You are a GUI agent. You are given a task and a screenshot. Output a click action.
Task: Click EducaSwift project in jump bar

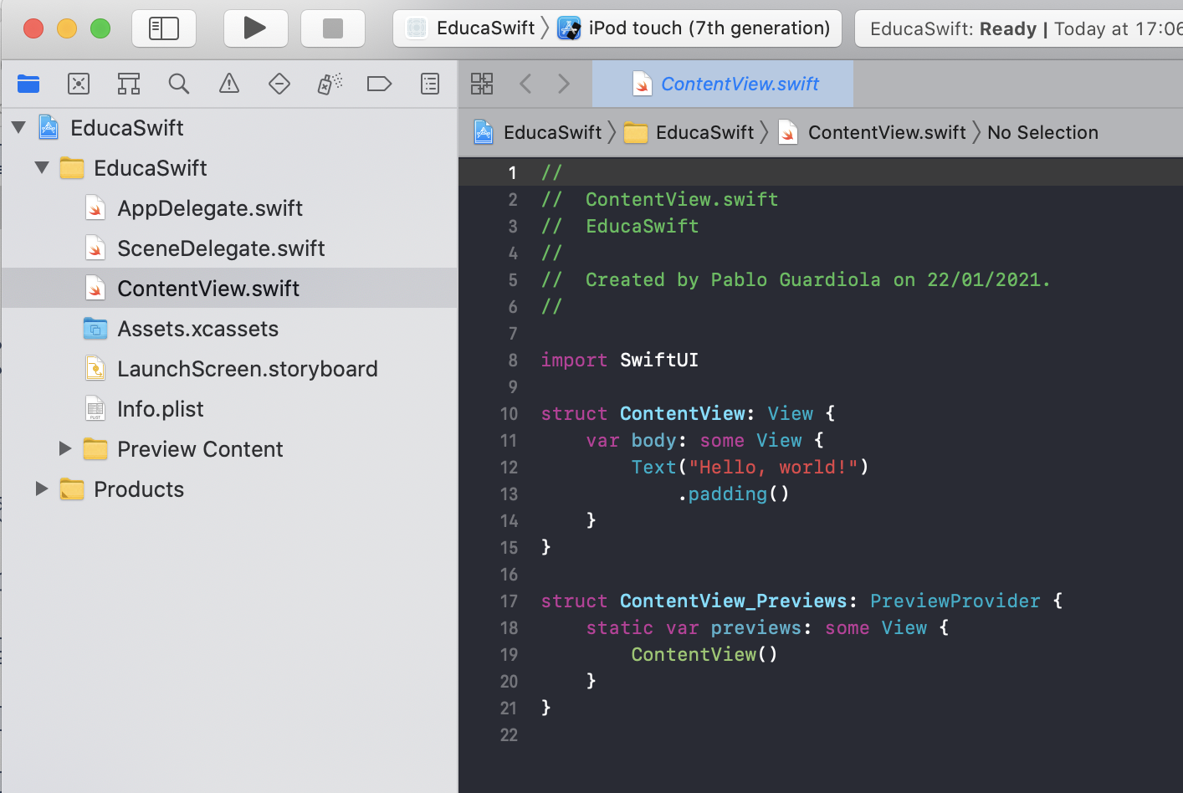(x=538, y=132)
